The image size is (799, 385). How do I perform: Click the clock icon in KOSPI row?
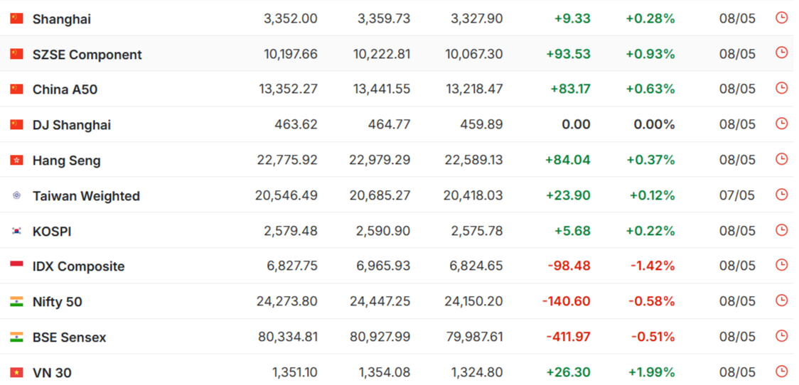[781, 230]
